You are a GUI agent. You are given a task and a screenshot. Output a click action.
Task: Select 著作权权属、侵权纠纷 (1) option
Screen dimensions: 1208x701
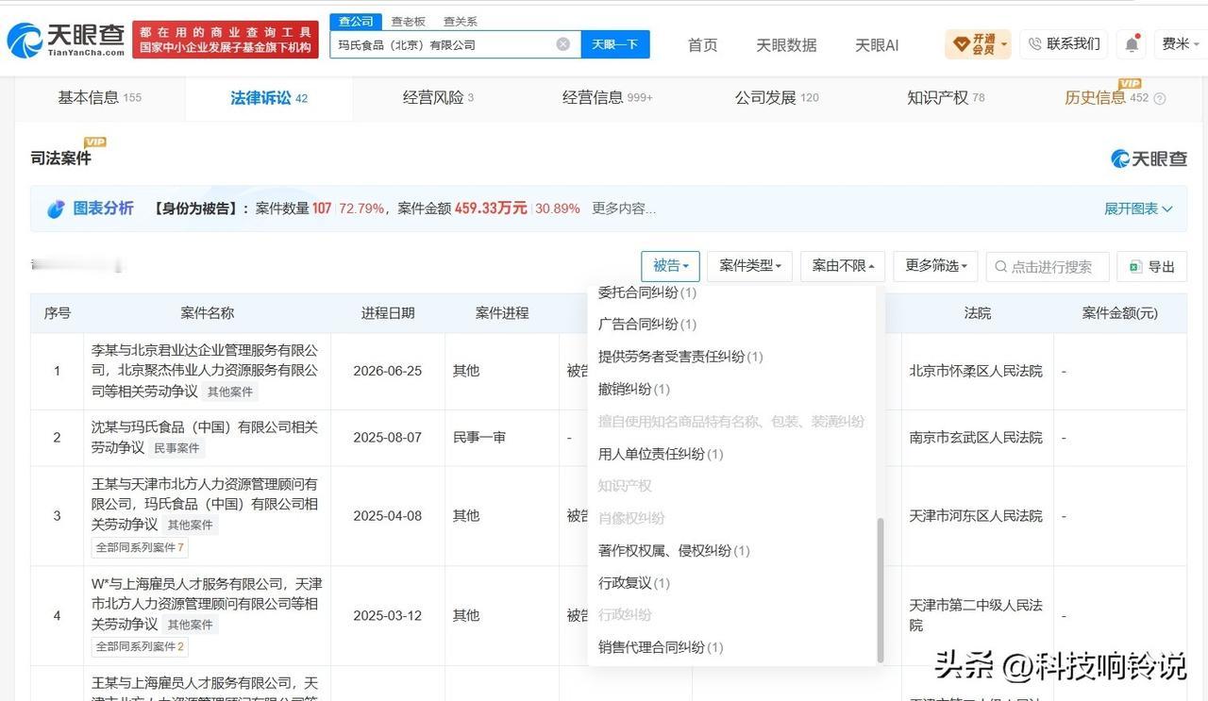673,551
